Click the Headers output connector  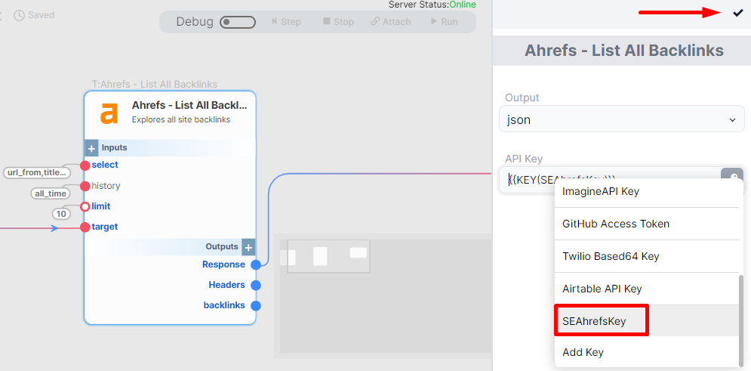coord(256,285)
